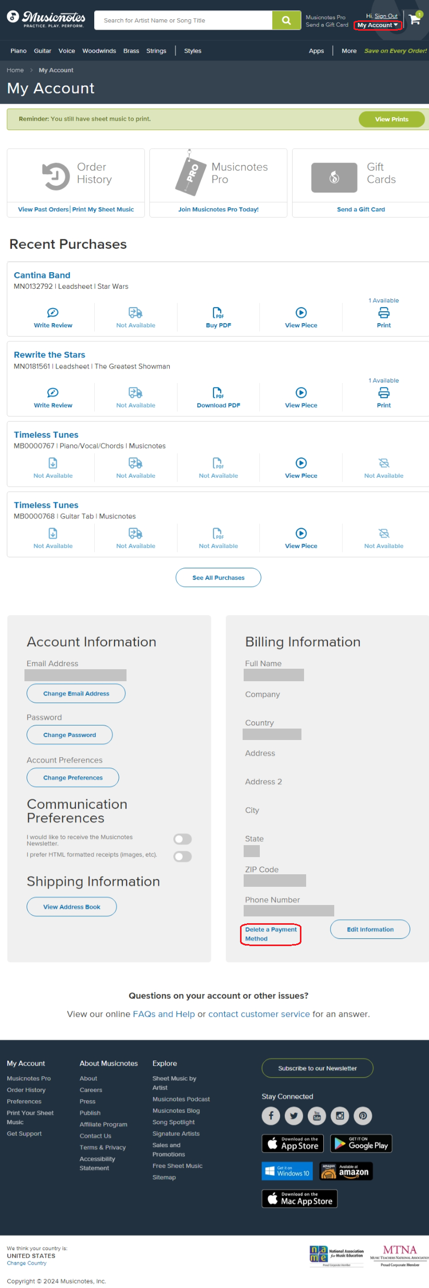429x1288 pixels.
Task: Open the Brass menu
Action: pyautogui.click(x=131, y=51)
